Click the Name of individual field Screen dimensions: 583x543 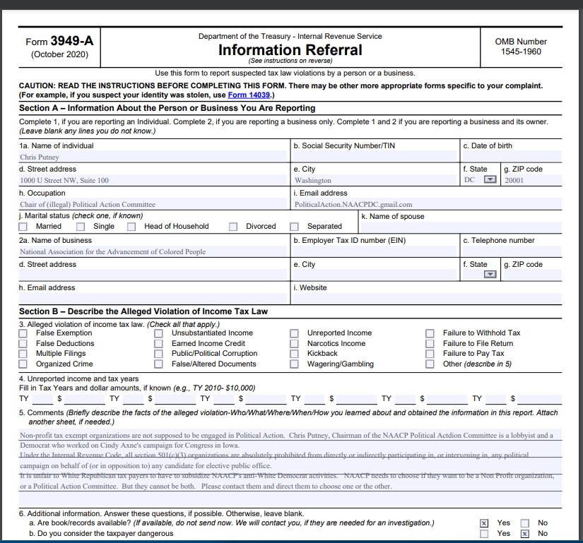(x=153, y=157)
